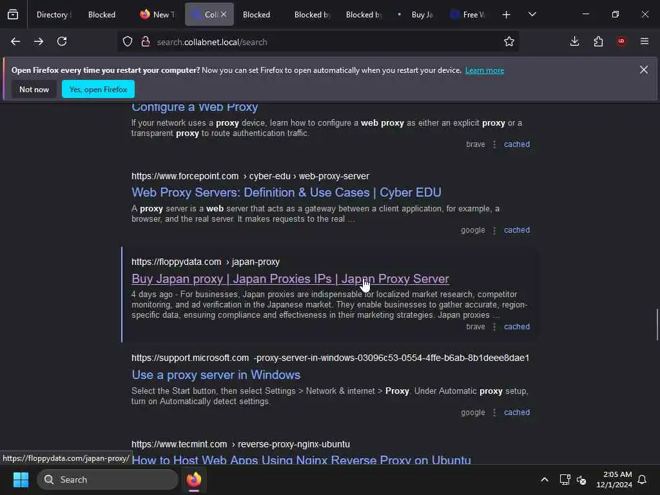Screen dimensions: 660x495
Task: Open cached copy of Microsoft support result
Action: pyautogui.click(x=517, y=412)
